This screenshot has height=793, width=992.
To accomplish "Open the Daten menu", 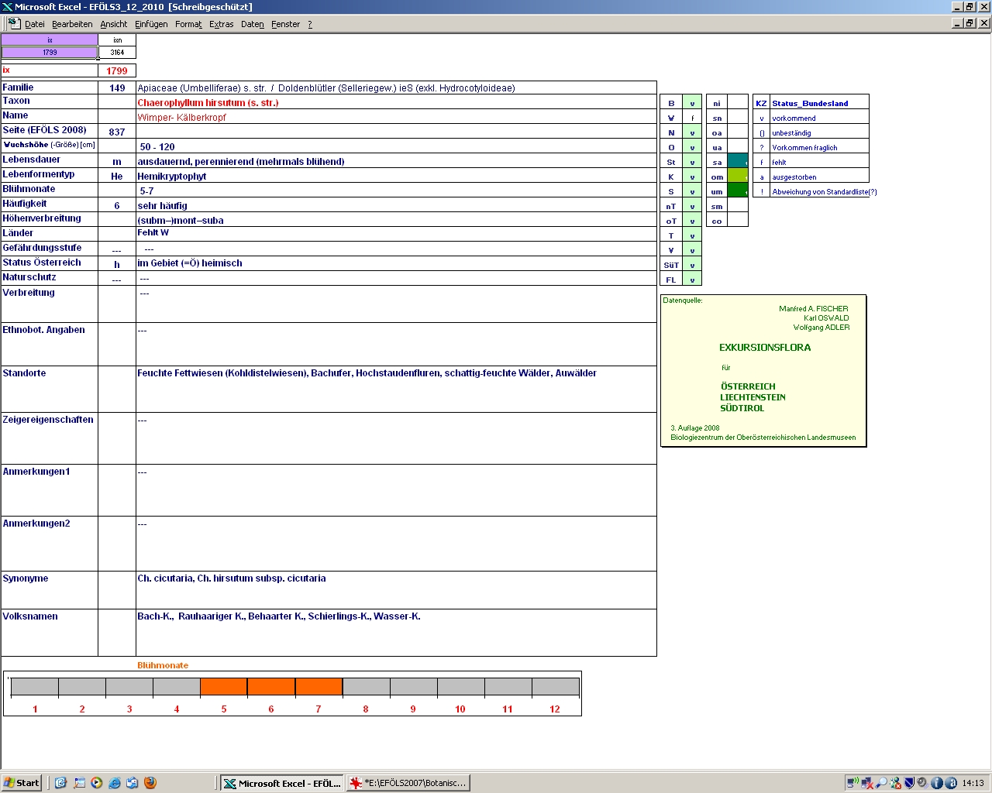I will (253, 24).
